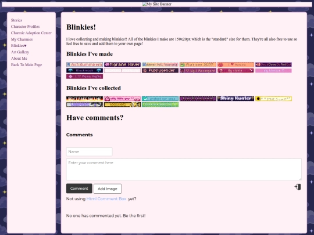Select the Backroom umbrella blinkie
314x235 pixels.
coord(84,71)
